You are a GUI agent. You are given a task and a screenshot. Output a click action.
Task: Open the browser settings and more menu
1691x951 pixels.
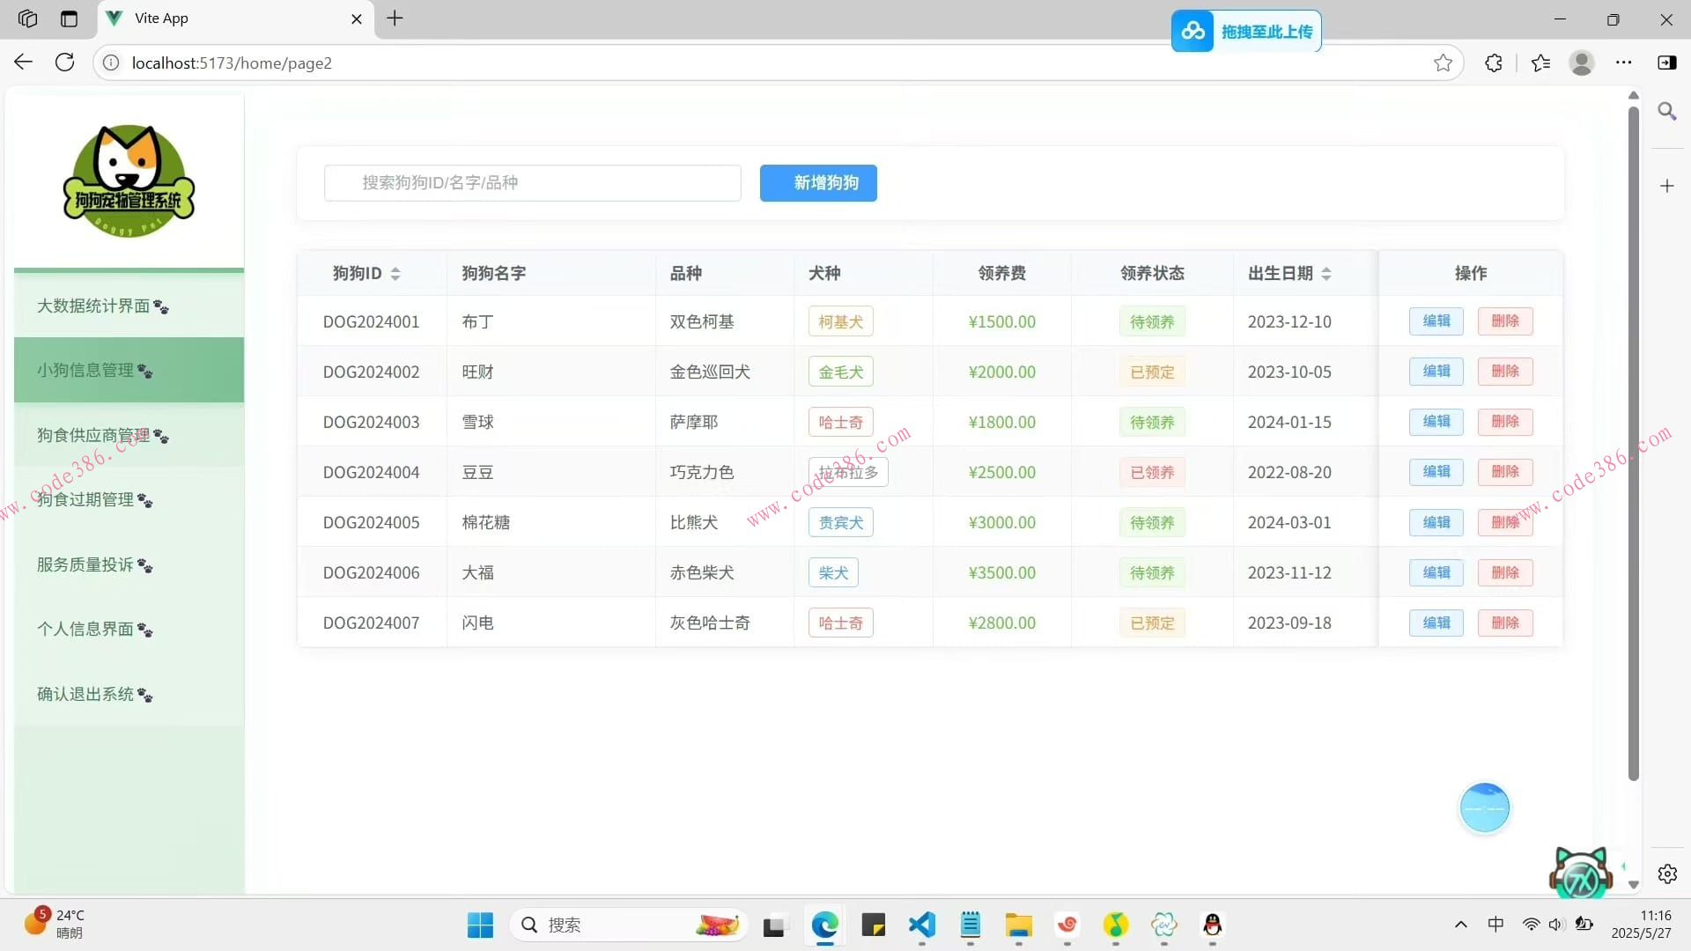pos(1625,63)
